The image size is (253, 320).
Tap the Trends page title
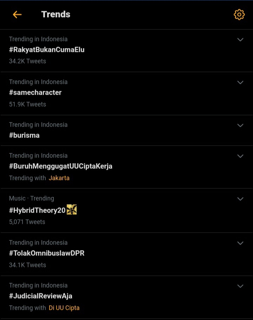tap(56, 14)
